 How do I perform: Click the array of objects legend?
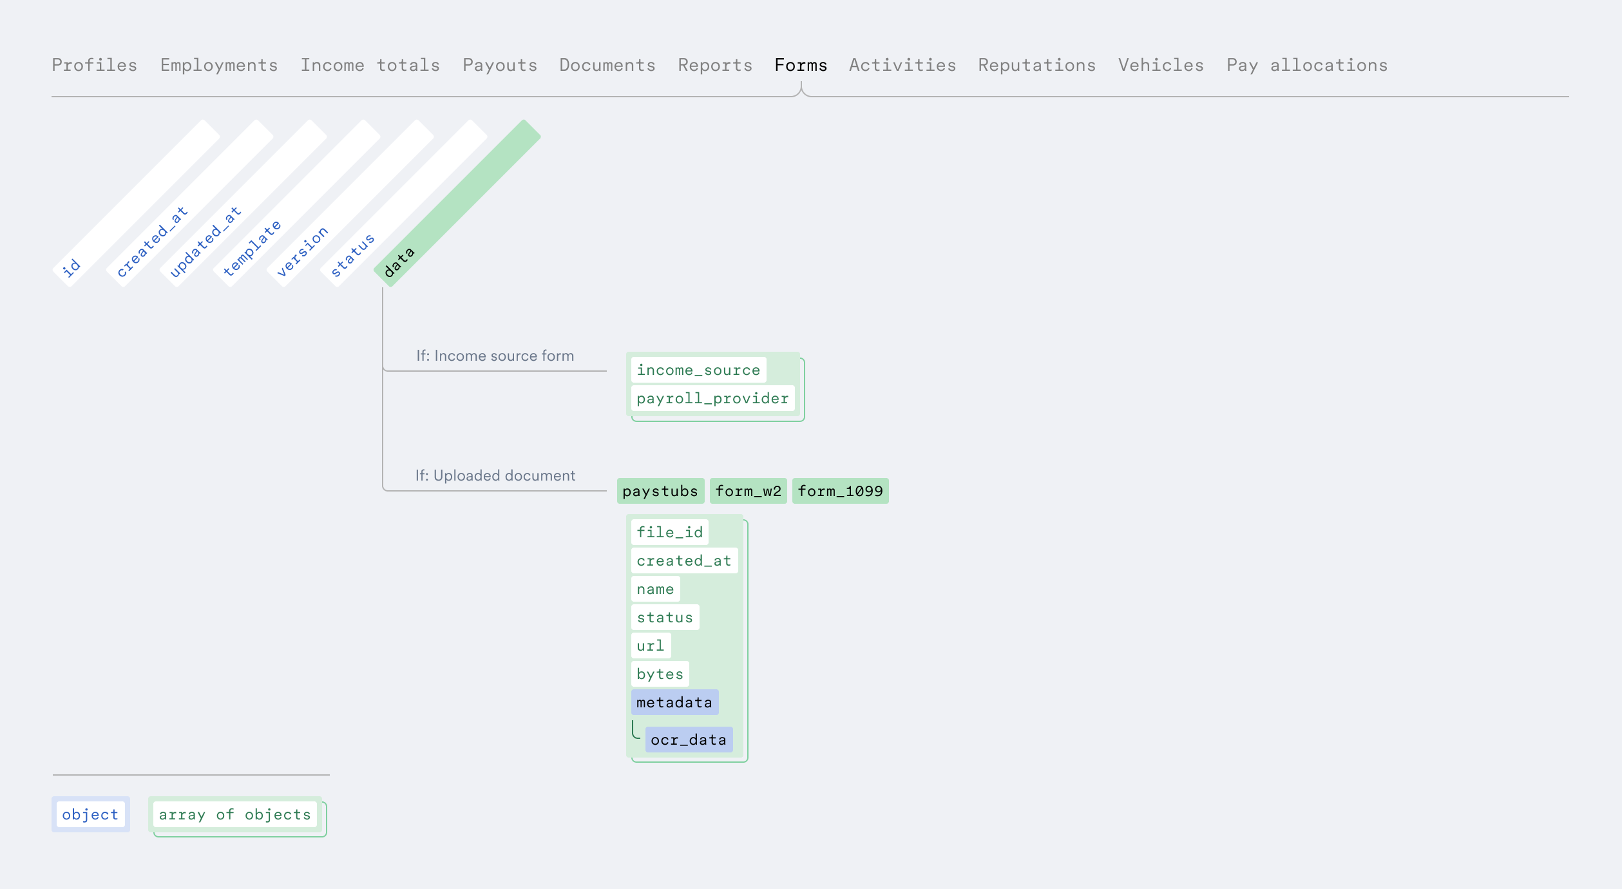[234, 814]
